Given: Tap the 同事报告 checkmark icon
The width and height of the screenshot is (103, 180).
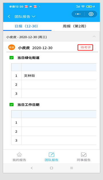Looking at the screenshot, I should 84,155.
